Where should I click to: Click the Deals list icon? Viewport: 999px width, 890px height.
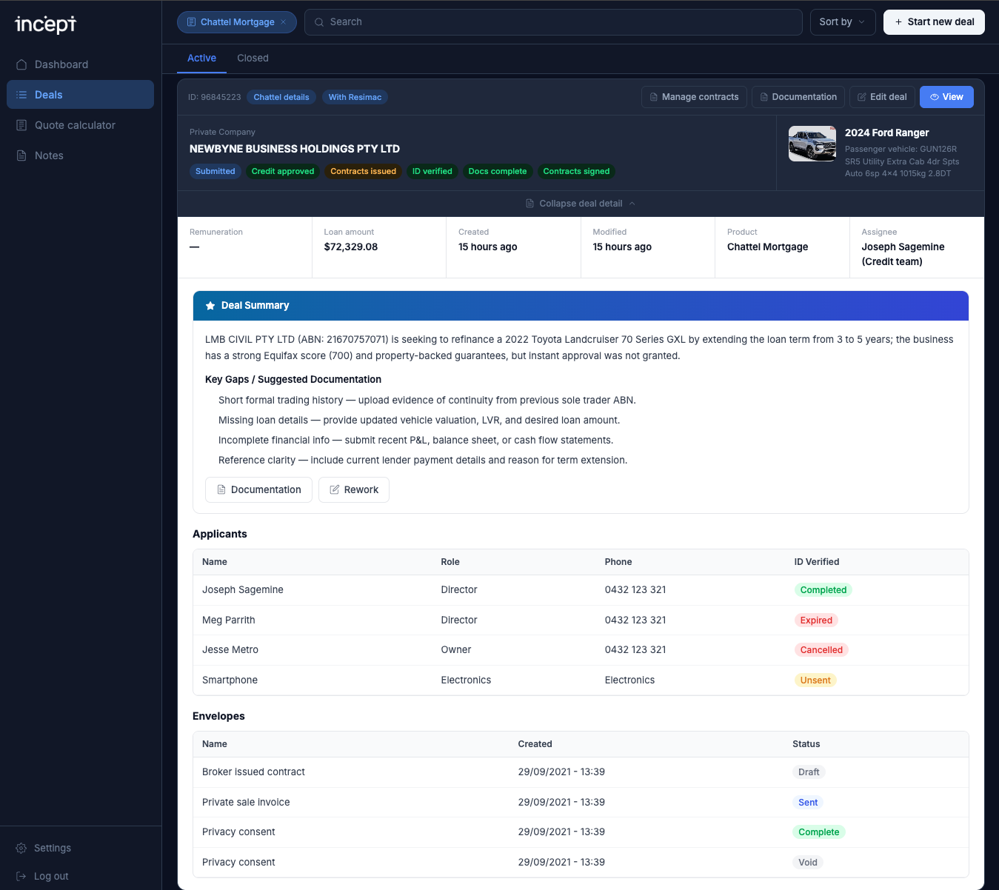coord(21,95)
